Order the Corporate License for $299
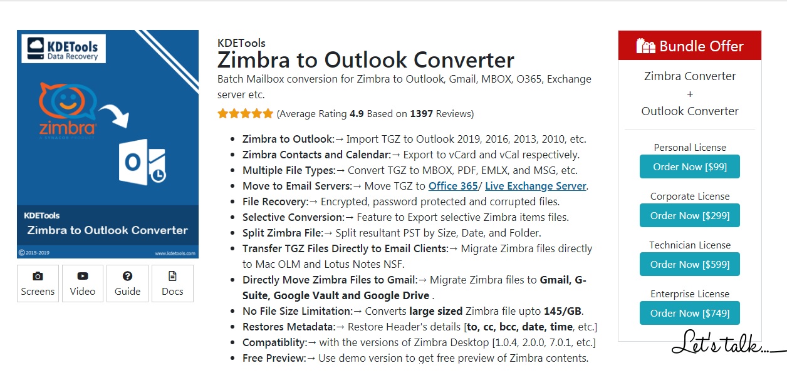The height and width of the screenshot is (378, 787). click(x=689, y=215)
